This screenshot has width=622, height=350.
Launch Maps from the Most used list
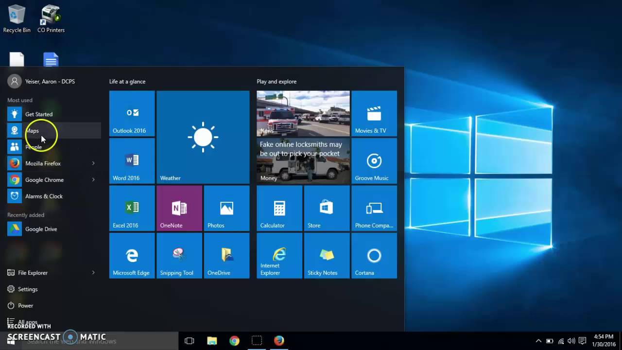click(x=54, y=131)
